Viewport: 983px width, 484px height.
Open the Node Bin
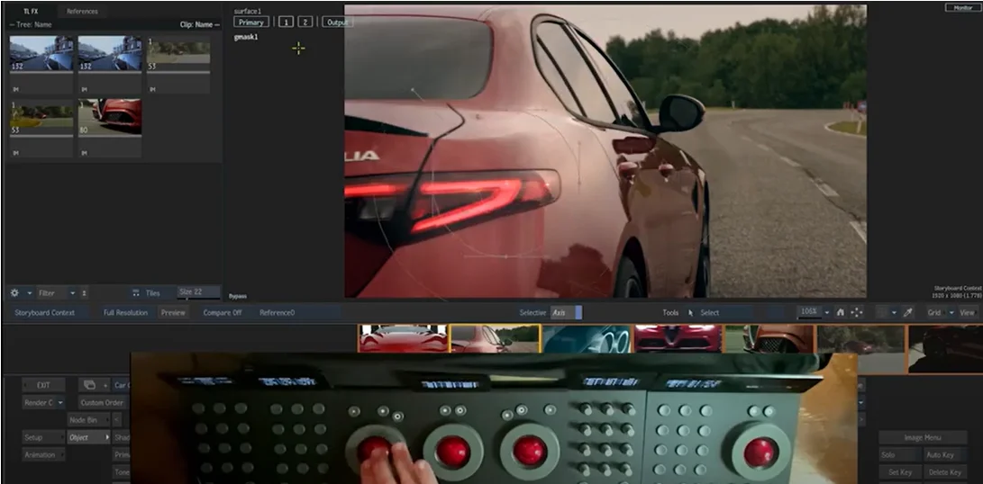pyautogui.click(x=88, y=419)
